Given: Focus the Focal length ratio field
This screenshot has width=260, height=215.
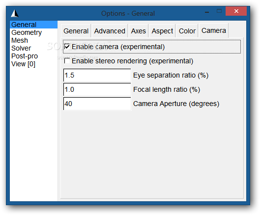Looking at the screenshot, I should coord(97,90).
